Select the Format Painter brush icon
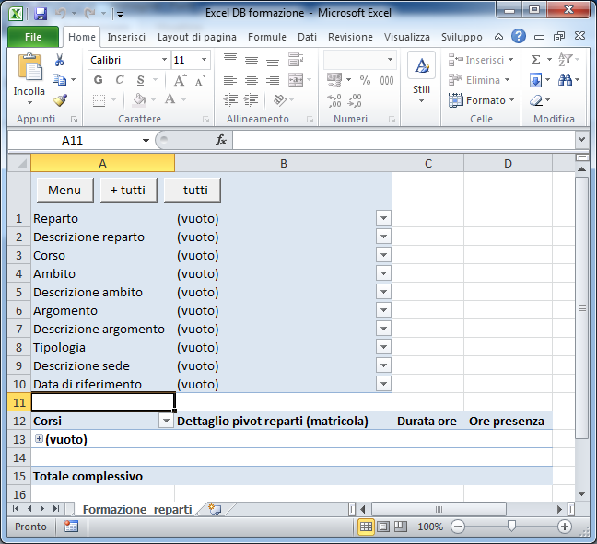The width and height of the screenshot is (597, 544). [x=60, y=100]
